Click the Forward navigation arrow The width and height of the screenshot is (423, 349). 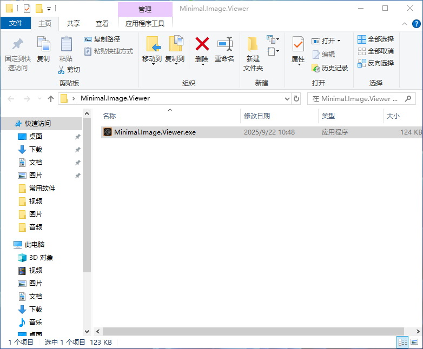pyautogui.click(x=27, y=99)
